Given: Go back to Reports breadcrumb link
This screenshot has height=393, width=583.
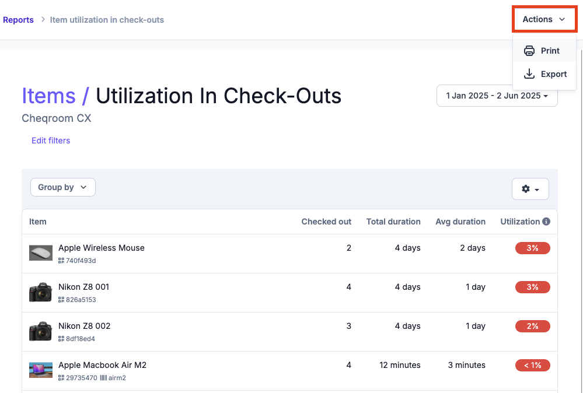Looking at the screenshot, I should coord(18,20).
